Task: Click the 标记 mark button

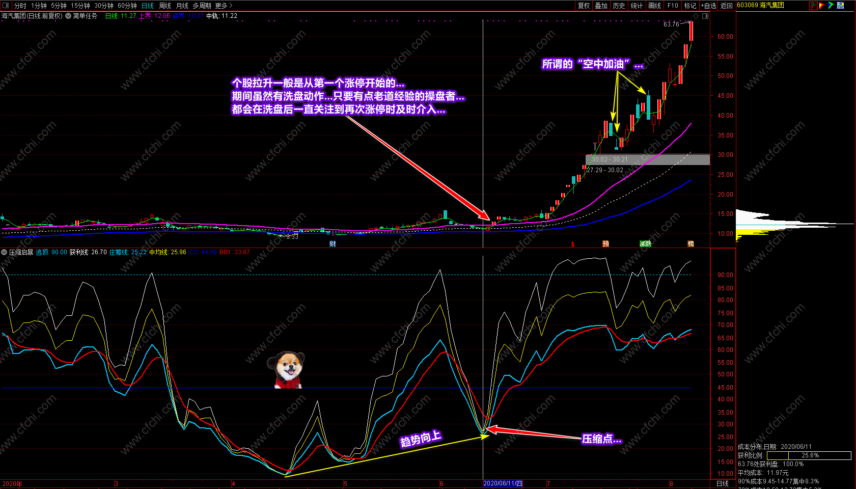Action: coord(690,6)
